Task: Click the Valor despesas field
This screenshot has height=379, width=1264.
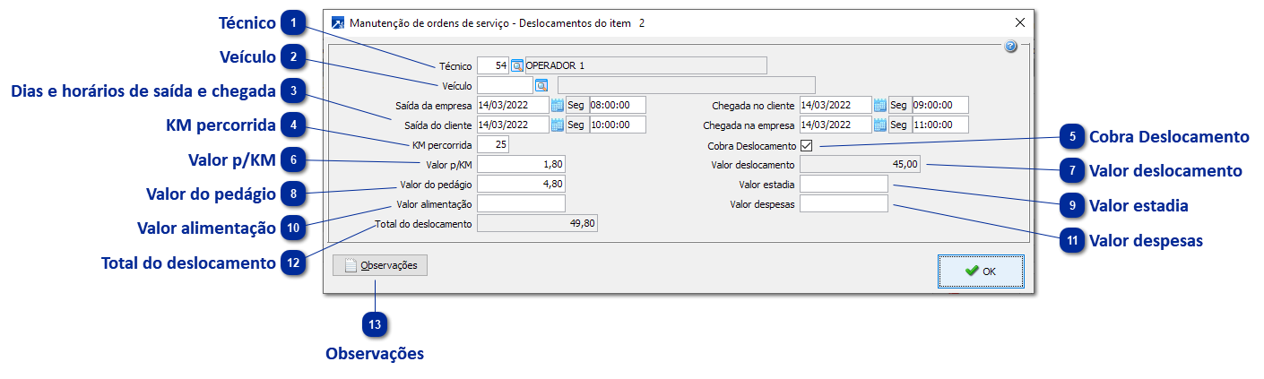Action: [x=844, y=203]
